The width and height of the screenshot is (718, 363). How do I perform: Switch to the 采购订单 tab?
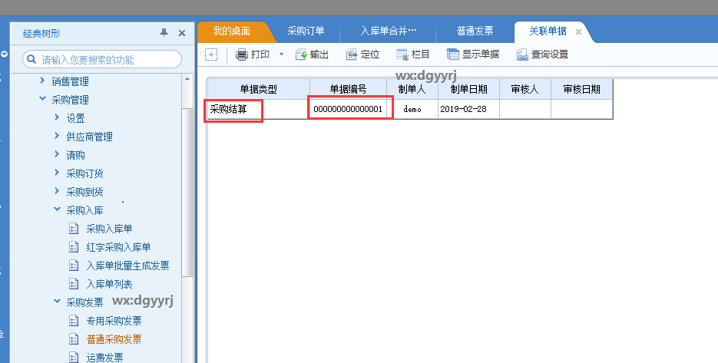[x=306, y=31]
